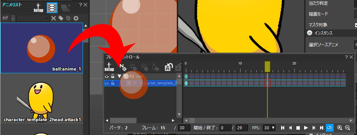357x135 pixels.
Task: Stop the animation playback
Action: (298, 128)
